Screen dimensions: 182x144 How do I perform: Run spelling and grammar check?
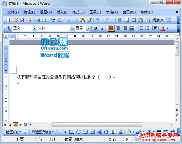(53, 20)
